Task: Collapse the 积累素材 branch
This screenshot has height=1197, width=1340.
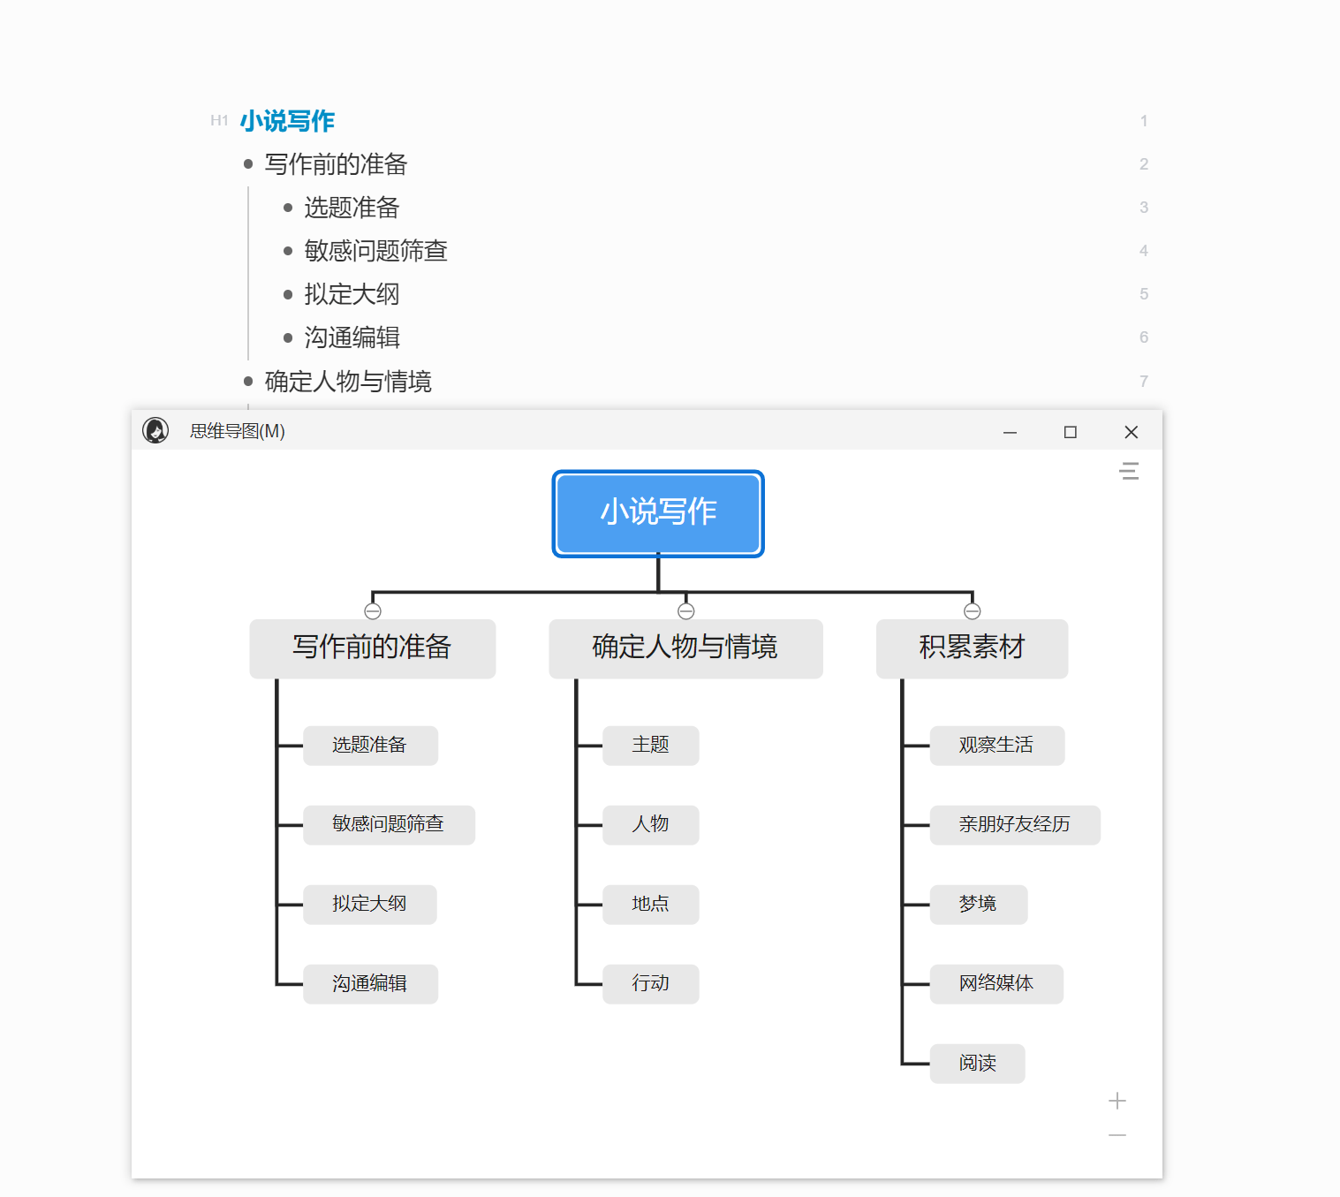Action: pyautogui.click(x=973, y=611)
